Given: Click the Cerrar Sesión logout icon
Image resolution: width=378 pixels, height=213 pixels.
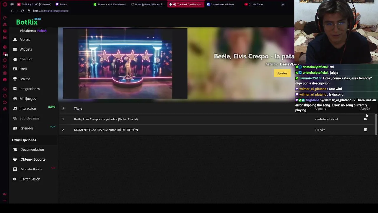Looking at the screenshot, I should (x=15, y=179).
